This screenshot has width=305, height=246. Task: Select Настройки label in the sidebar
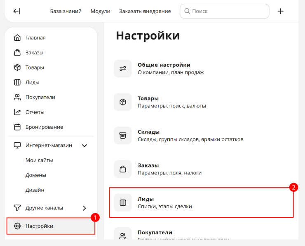[39, 226]
